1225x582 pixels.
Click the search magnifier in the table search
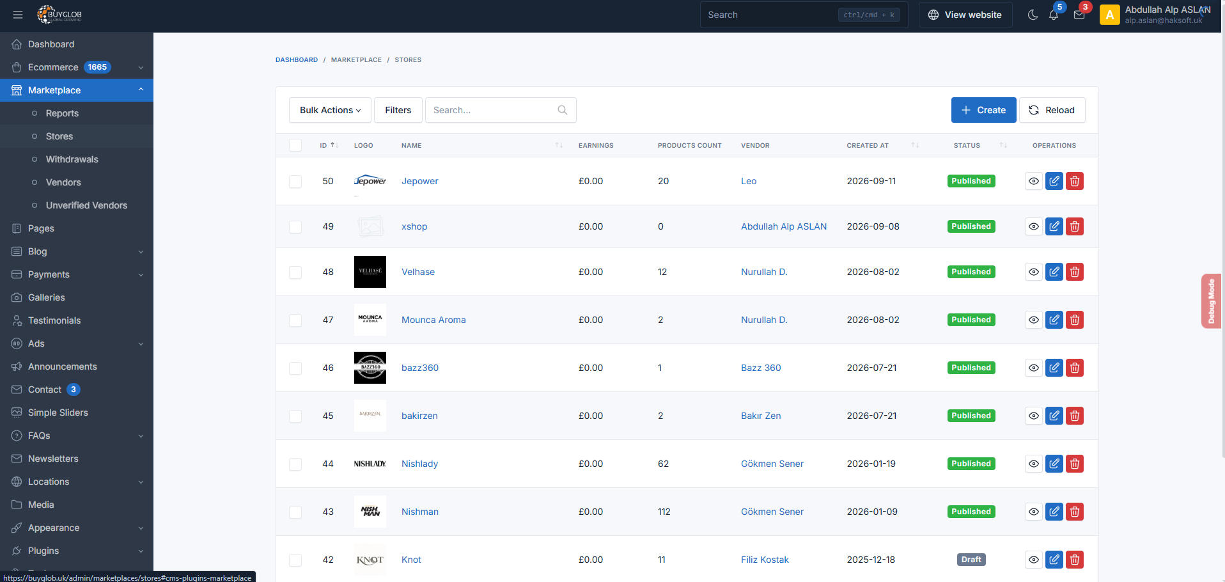[x=563, y=110]
